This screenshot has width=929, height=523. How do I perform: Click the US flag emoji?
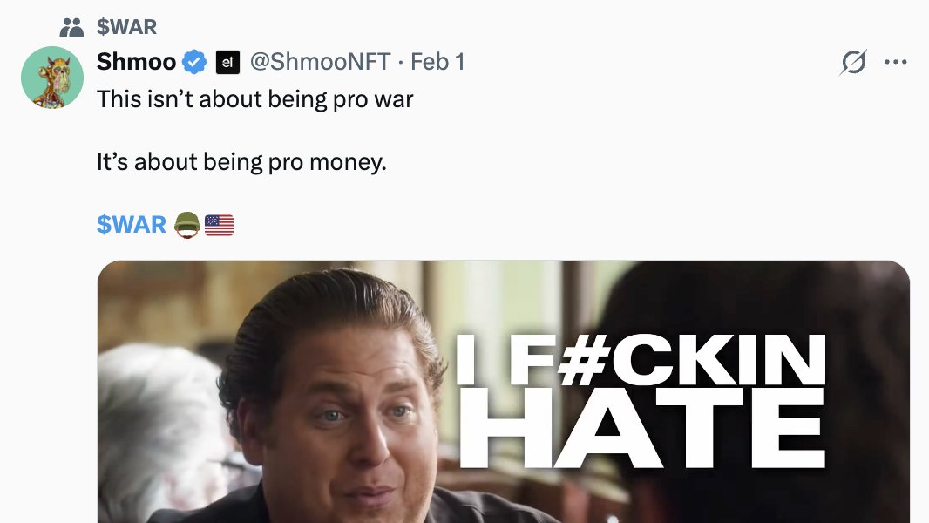(x=220, y=225)
